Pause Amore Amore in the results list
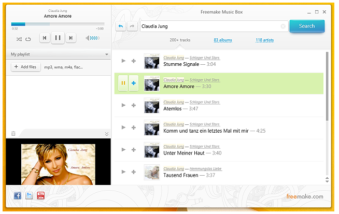339x214 pixels. click(x=123, y=83)
